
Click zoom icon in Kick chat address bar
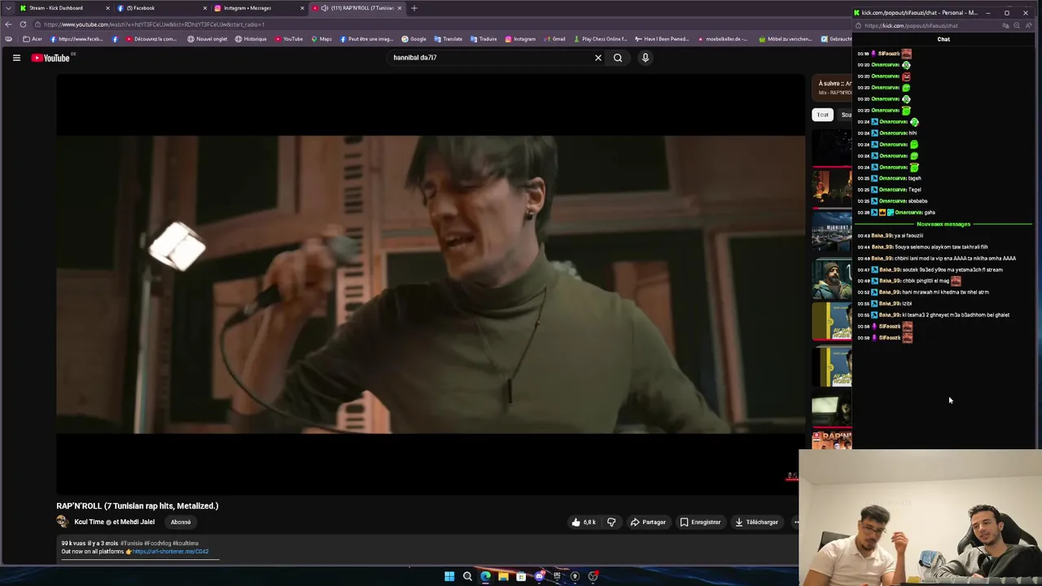[x=1016, y=26]
